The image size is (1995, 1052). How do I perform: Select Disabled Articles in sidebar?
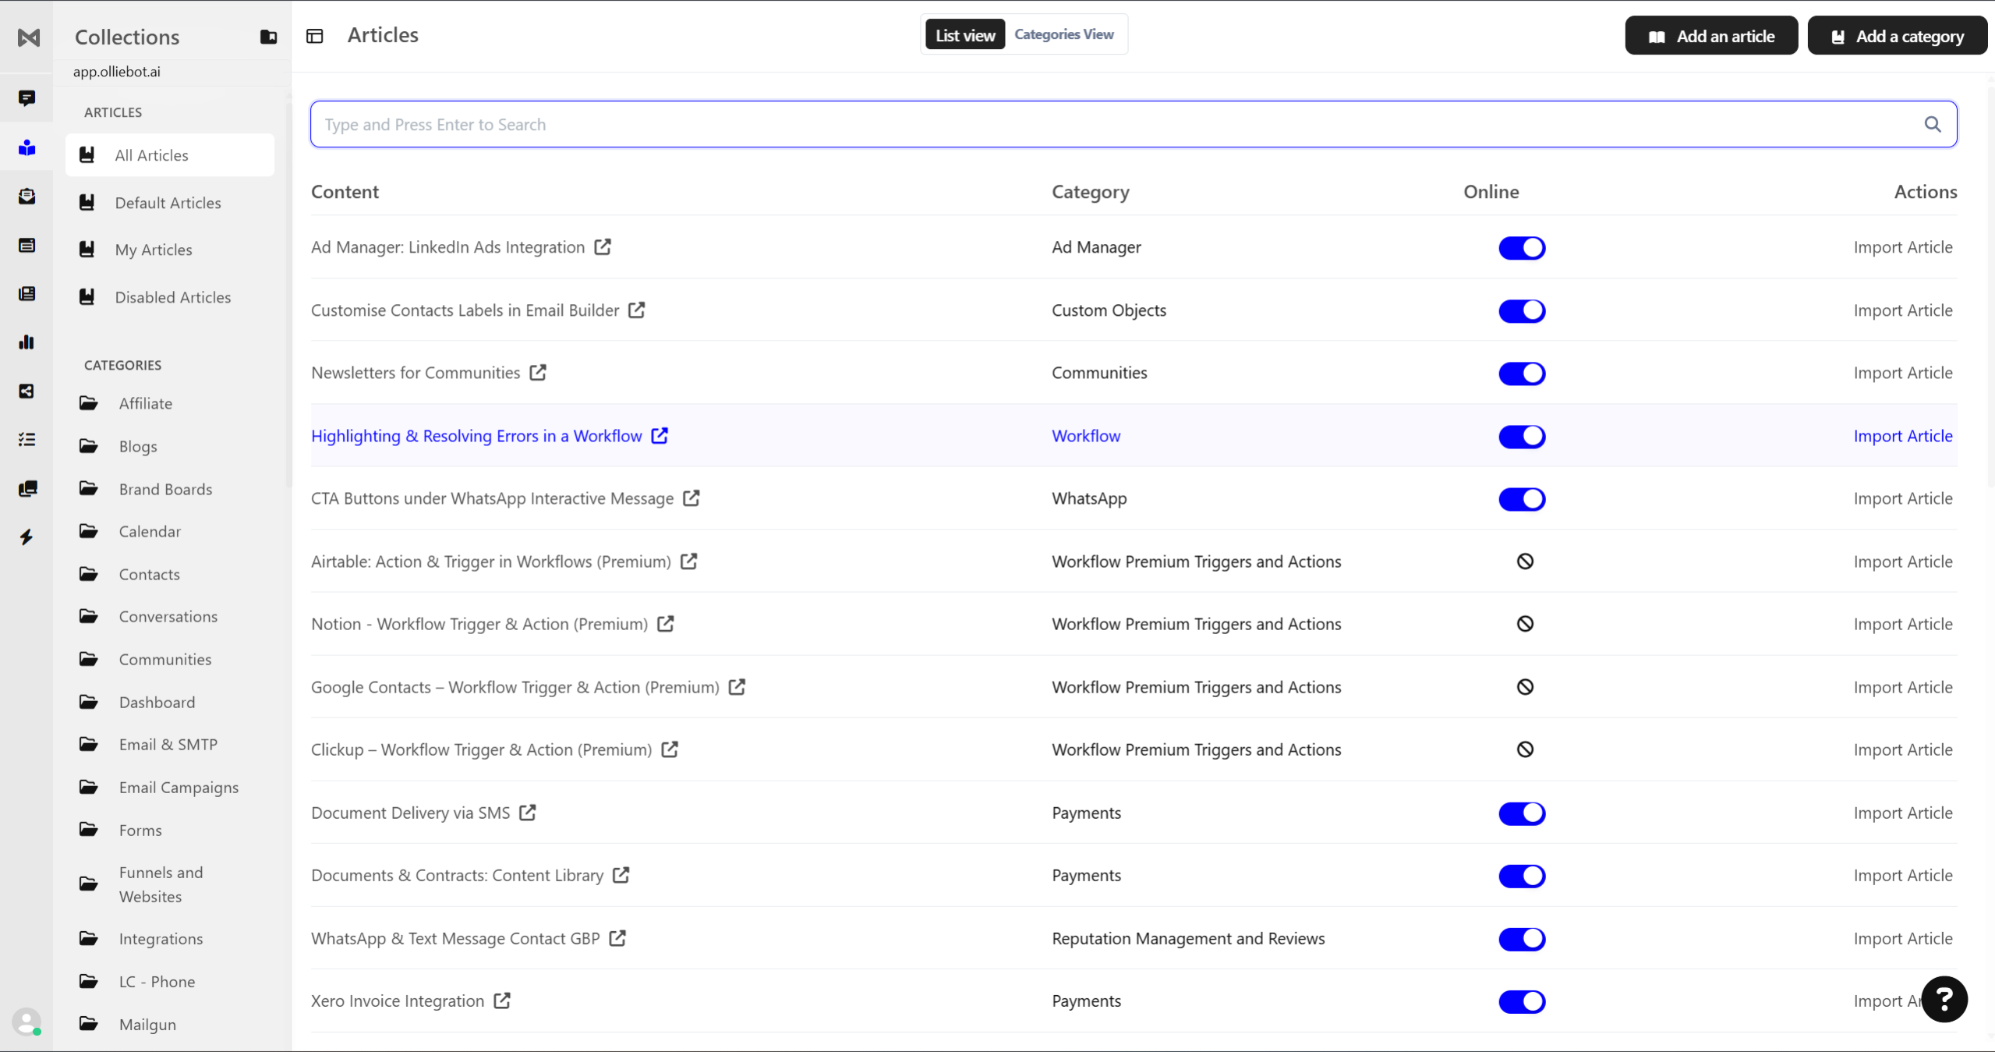[x=172, y=297]
